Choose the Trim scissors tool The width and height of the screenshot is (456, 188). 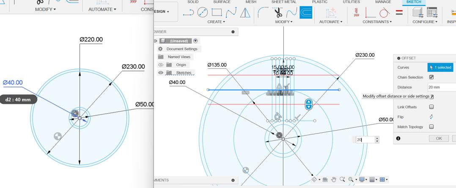[x=278, y=13]
